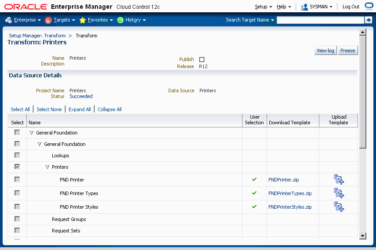Click the User Selection column header
The width and height of the screenshot is (376, 250).
(254, 120)
